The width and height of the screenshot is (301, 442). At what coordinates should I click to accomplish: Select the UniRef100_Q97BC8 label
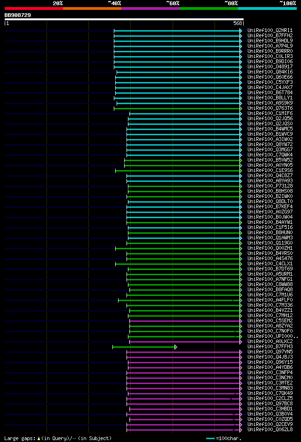tap(270, 404)
